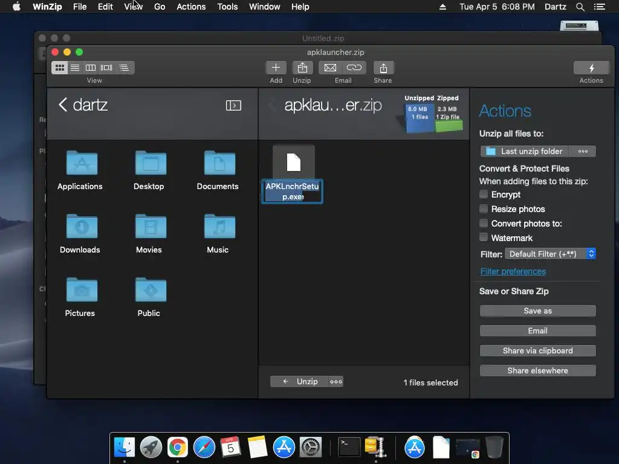The height and width of the screenshot is (464, 619).
Task: Toggle the Actions lightning panel button
Action: (x=591, y=68)
